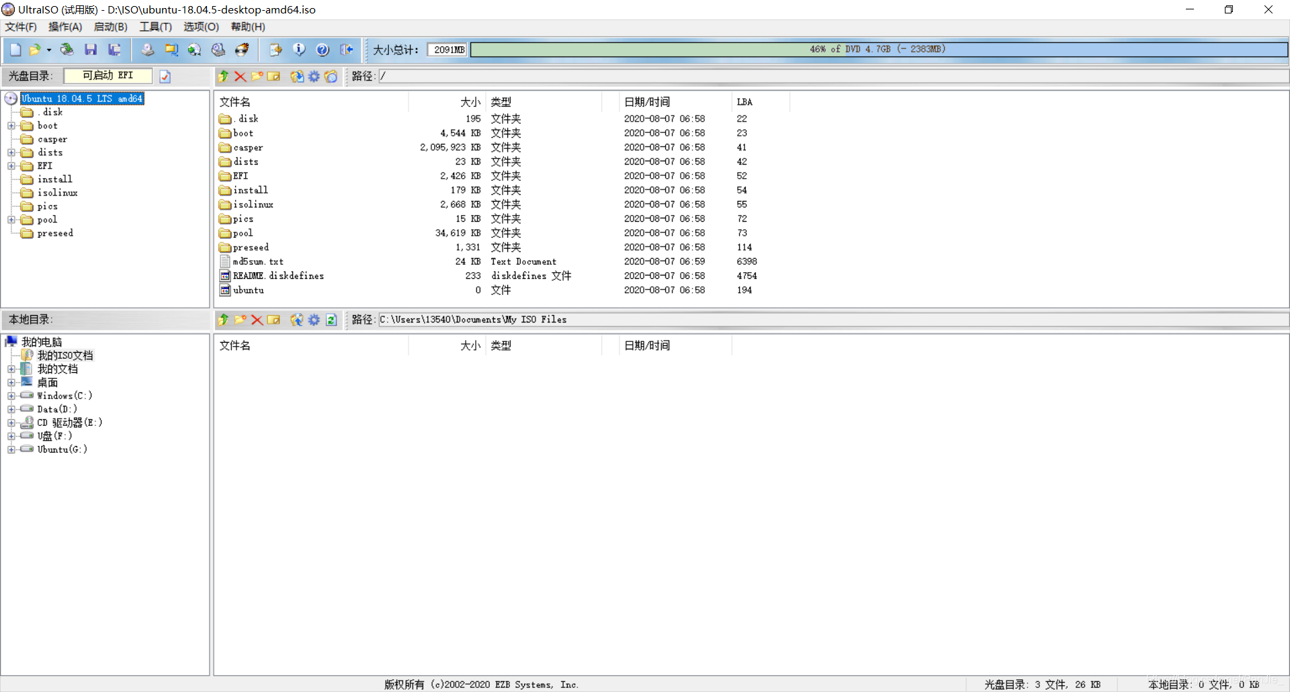Mount to virtual drive icon
1290x692 pixels.
(218, 50)
